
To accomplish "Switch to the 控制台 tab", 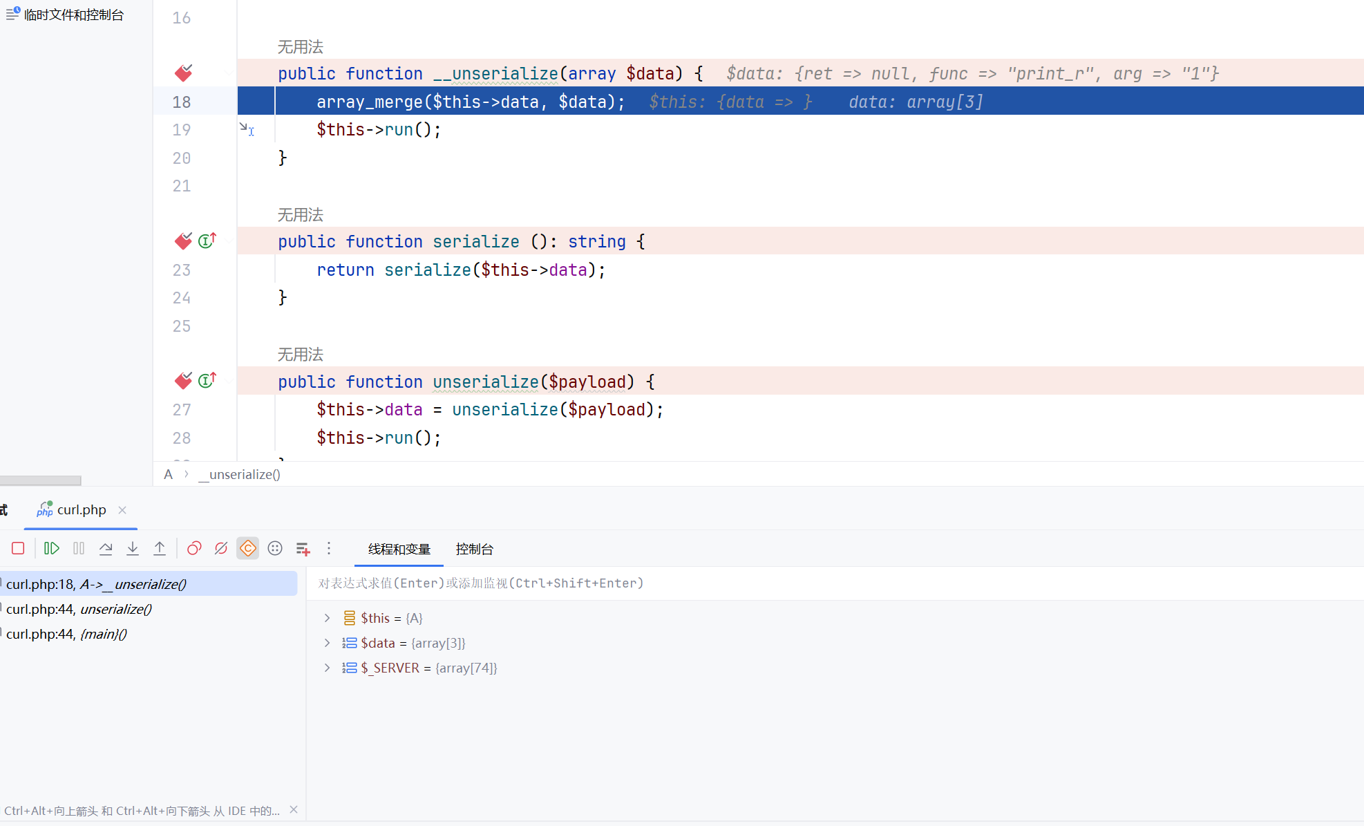I will point(474,549).
